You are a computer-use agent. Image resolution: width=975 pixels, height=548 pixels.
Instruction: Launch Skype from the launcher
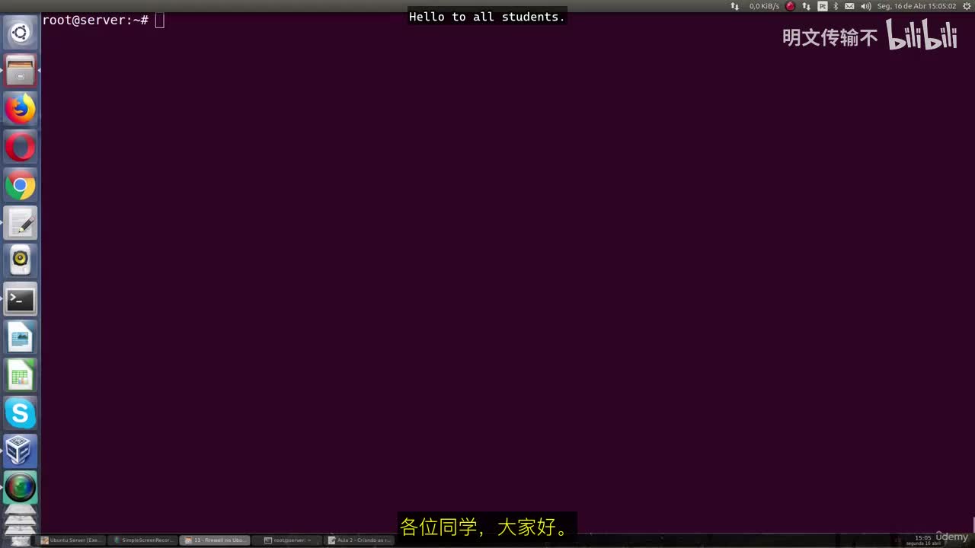pyautogui.click(x=21, y=413)
